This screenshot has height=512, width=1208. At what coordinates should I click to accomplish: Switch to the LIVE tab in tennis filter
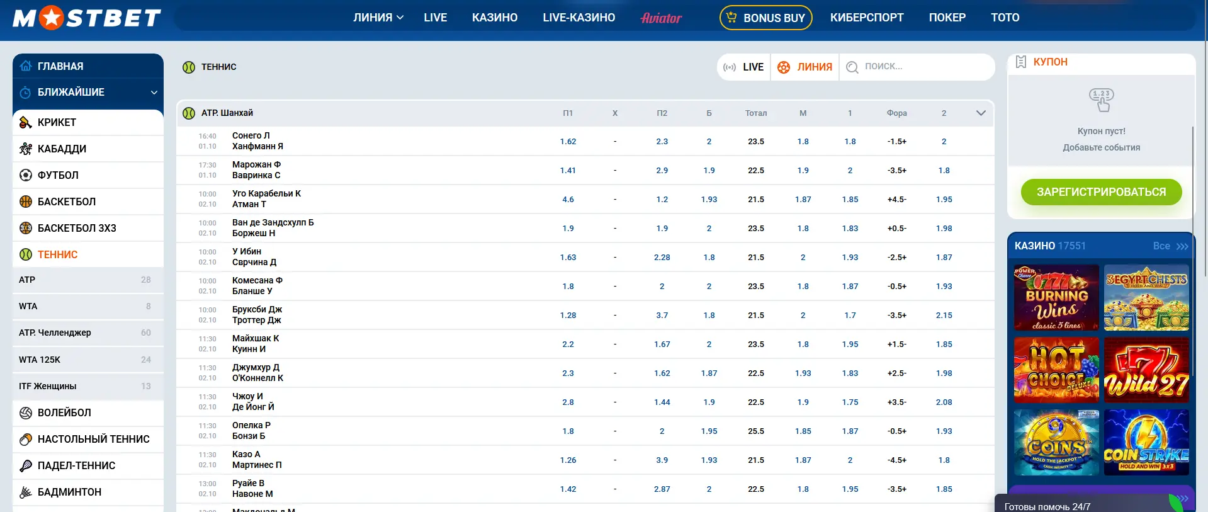[743, 67]
